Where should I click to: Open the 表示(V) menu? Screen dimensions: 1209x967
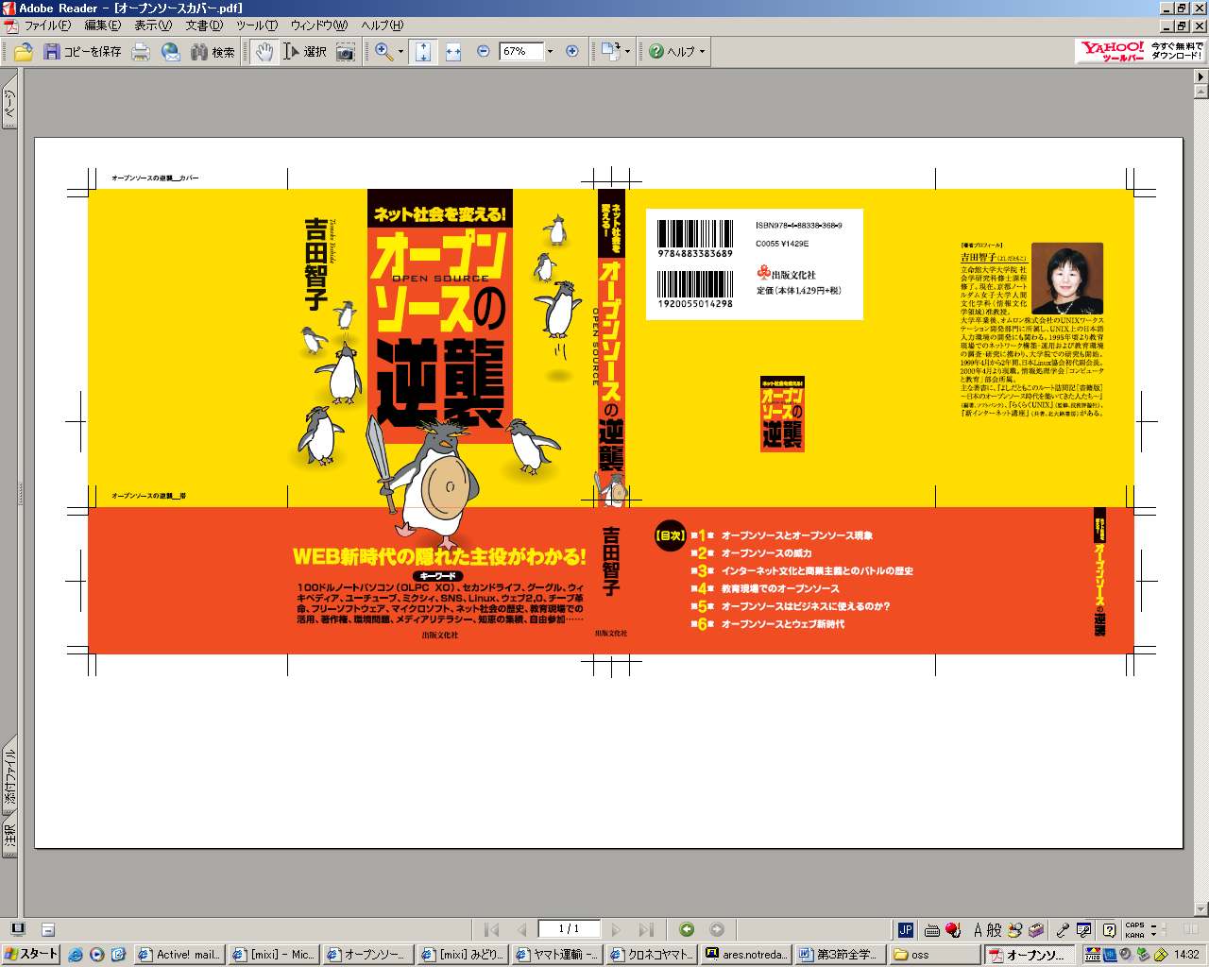pos(152,25)
